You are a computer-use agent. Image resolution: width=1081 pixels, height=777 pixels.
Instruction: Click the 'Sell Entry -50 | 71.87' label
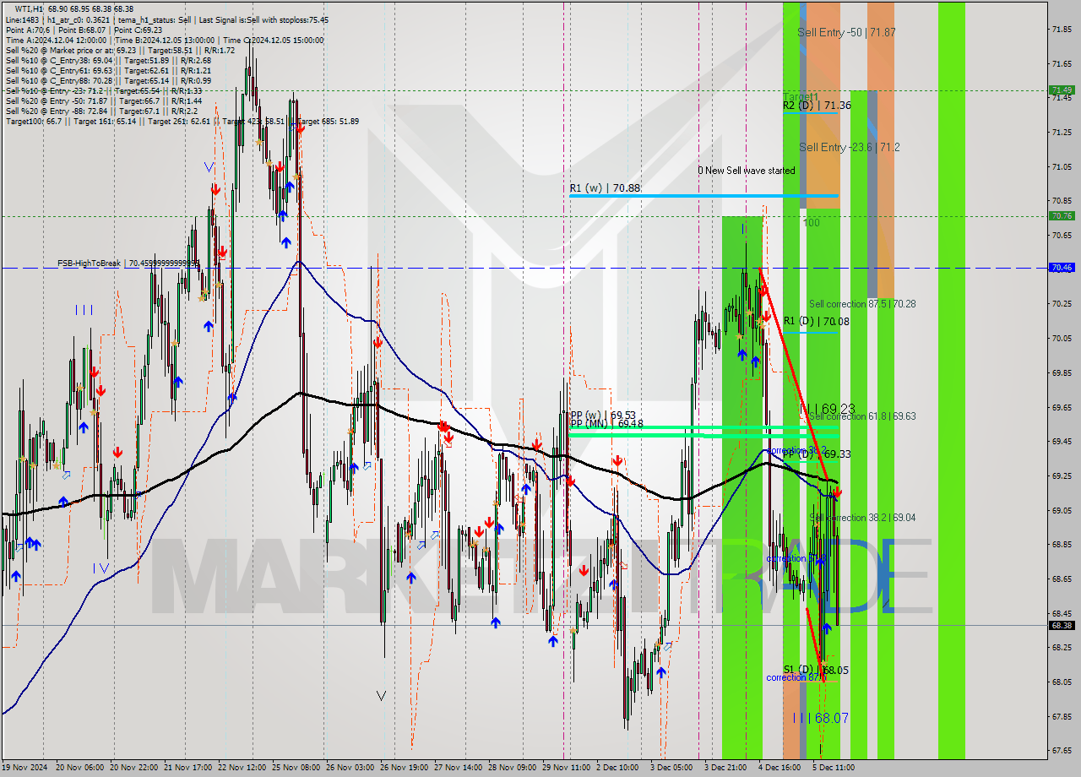846,32
